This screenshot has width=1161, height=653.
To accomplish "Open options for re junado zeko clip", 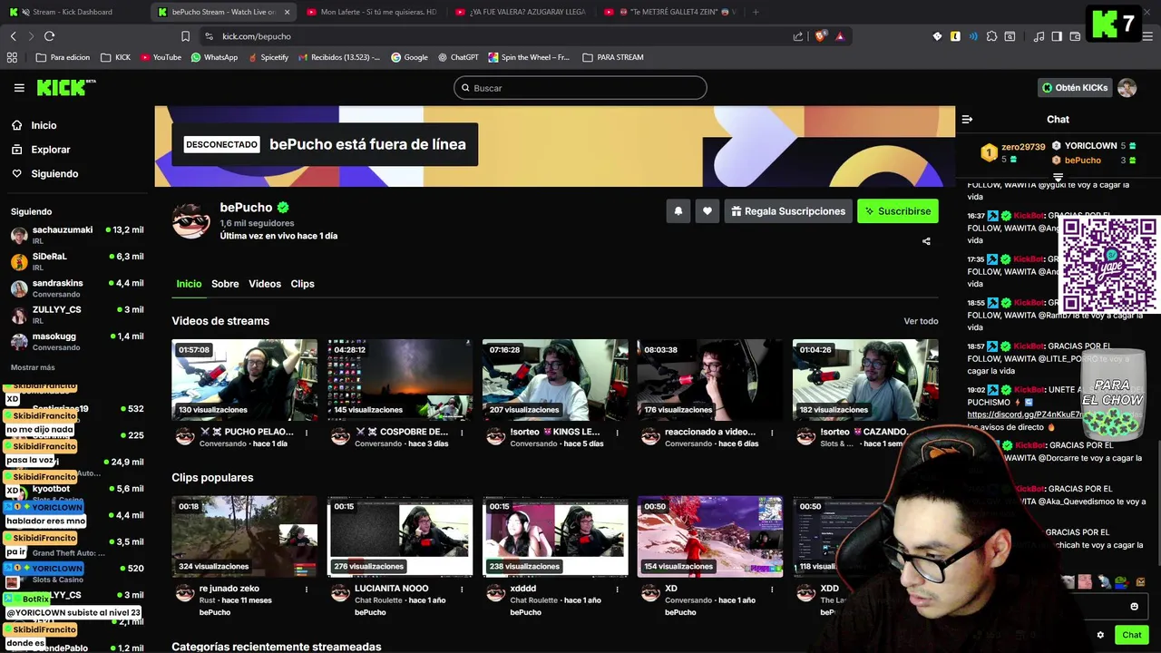I will [x=307, y=590].
